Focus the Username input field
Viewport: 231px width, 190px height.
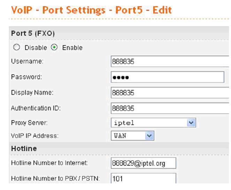coord(170,61)
